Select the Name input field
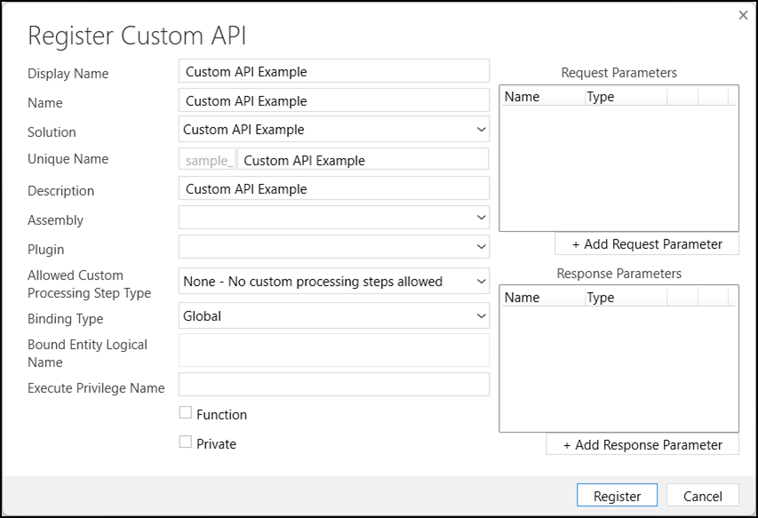This screenshot has height=518, width=758. pos(333,100)
